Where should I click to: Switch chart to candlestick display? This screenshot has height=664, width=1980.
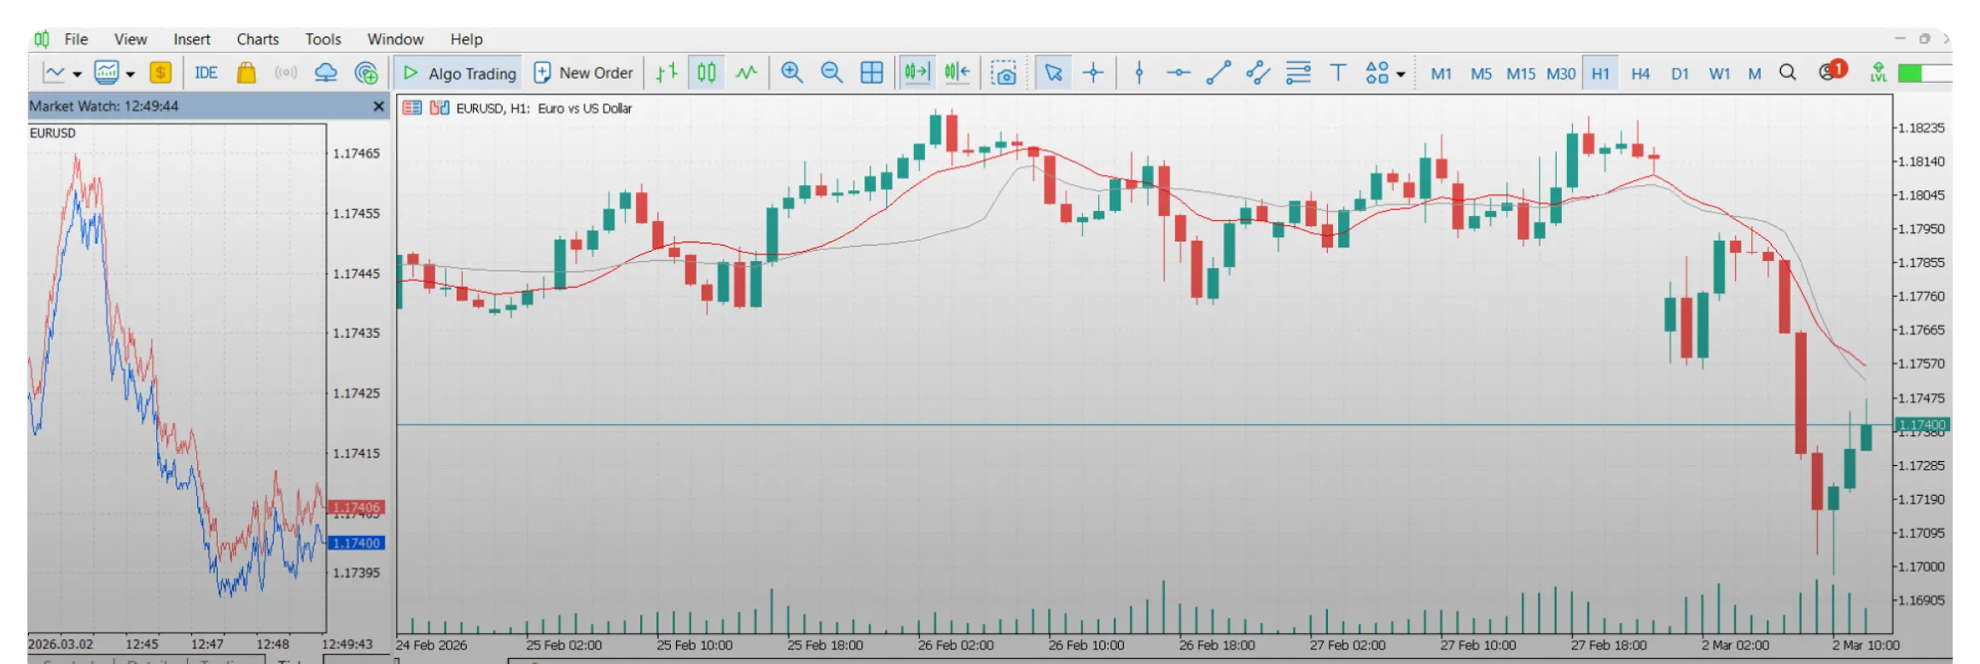tap(707, 73)
